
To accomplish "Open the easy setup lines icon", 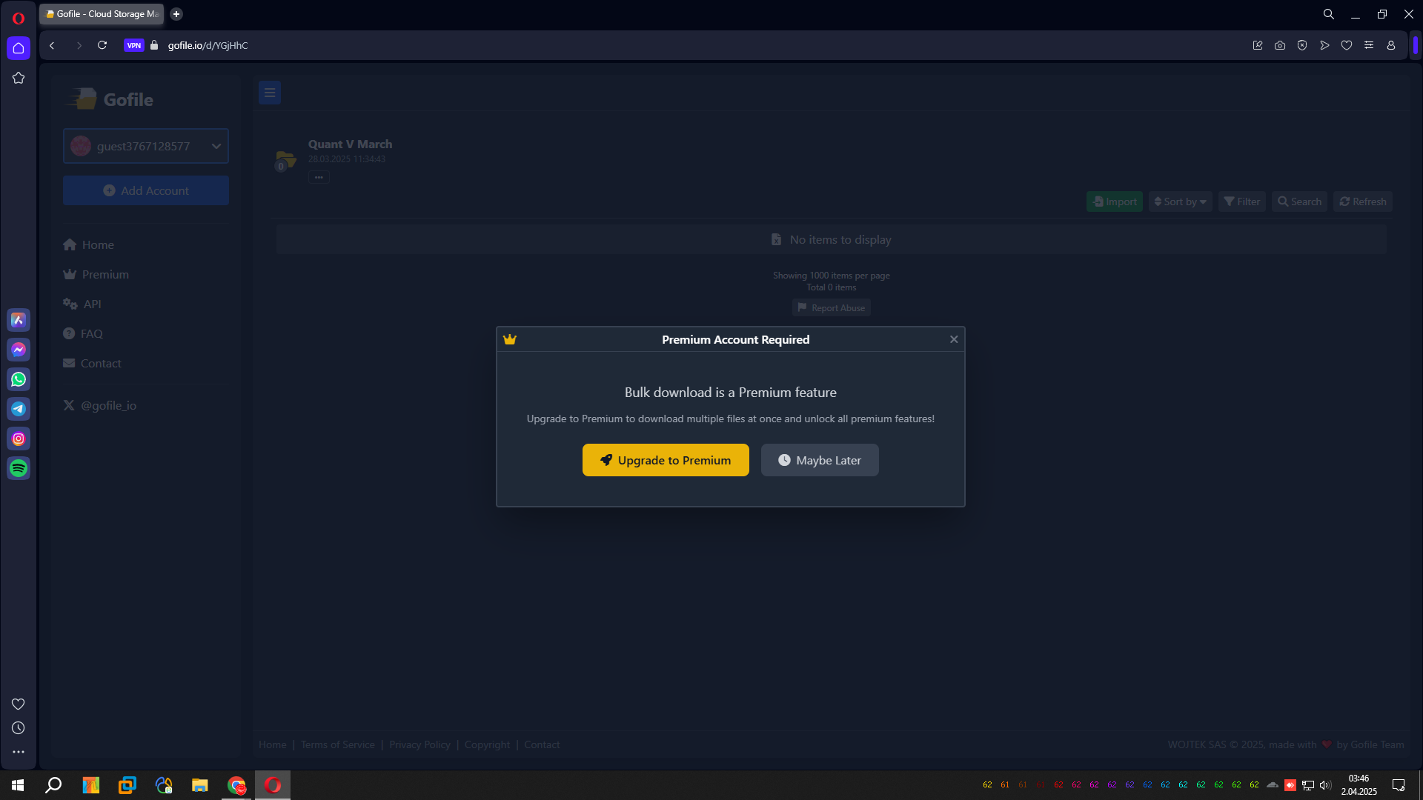I will point(1369,45).
